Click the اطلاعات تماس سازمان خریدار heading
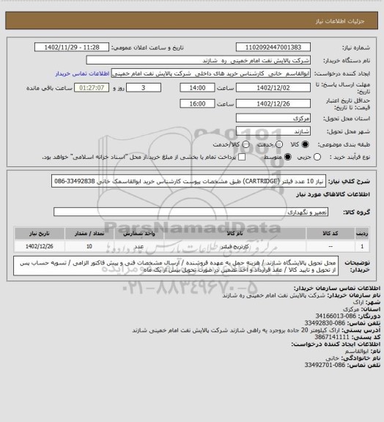This screenshot has height=422, width=384. point(336,288)
